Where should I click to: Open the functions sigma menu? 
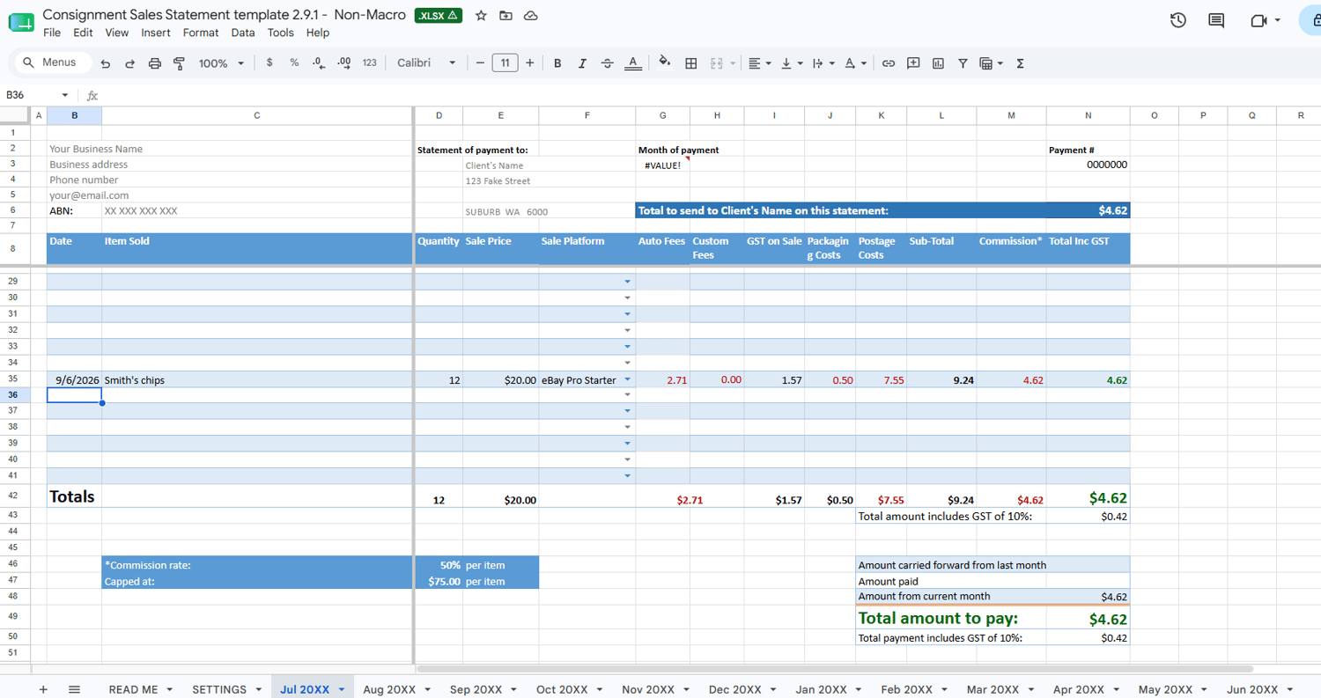[1020, 63]
